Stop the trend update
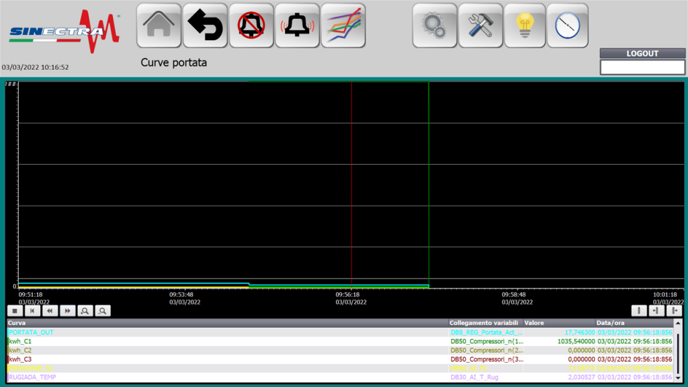688x387 pixels. tap(15, 310)
